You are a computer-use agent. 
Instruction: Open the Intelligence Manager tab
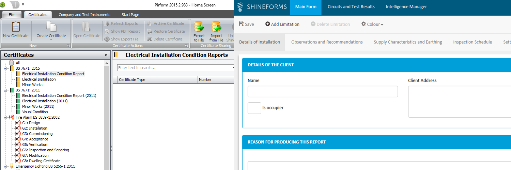(406, 7)
